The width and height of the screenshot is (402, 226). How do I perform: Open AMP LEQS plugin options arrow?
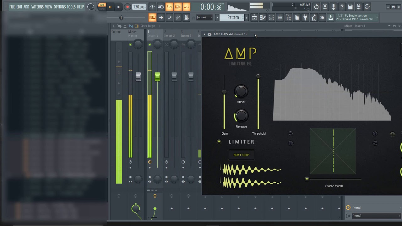(204, 34)
